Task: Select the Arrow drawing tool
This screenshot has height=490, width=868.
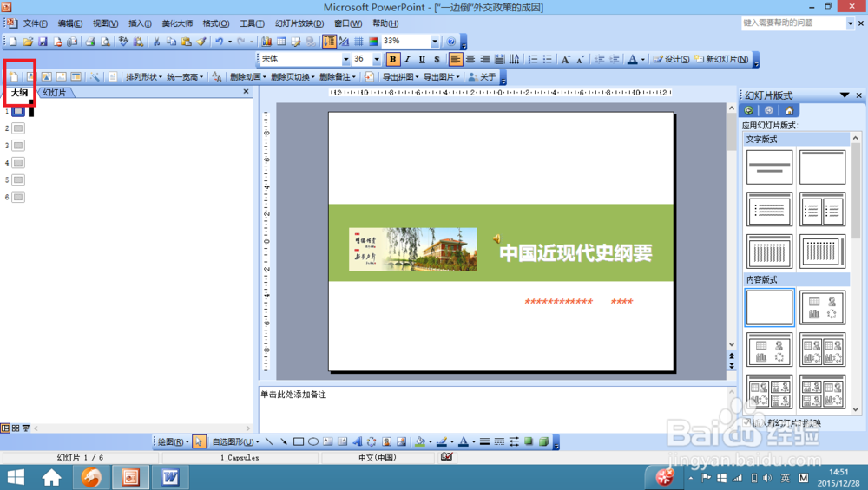Action: (x=284, y=441)
